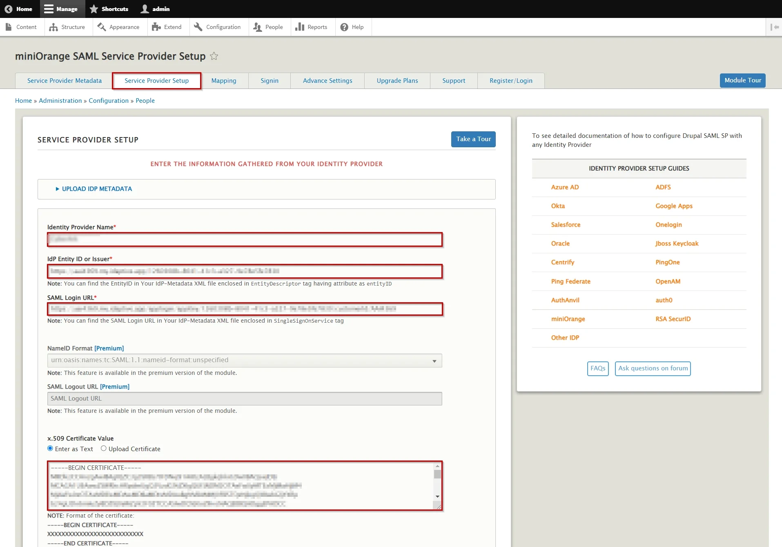Open the auth0 setup guide
This screenshot has width=782, height=547.
pyautogui.click(x=664, y=300)
